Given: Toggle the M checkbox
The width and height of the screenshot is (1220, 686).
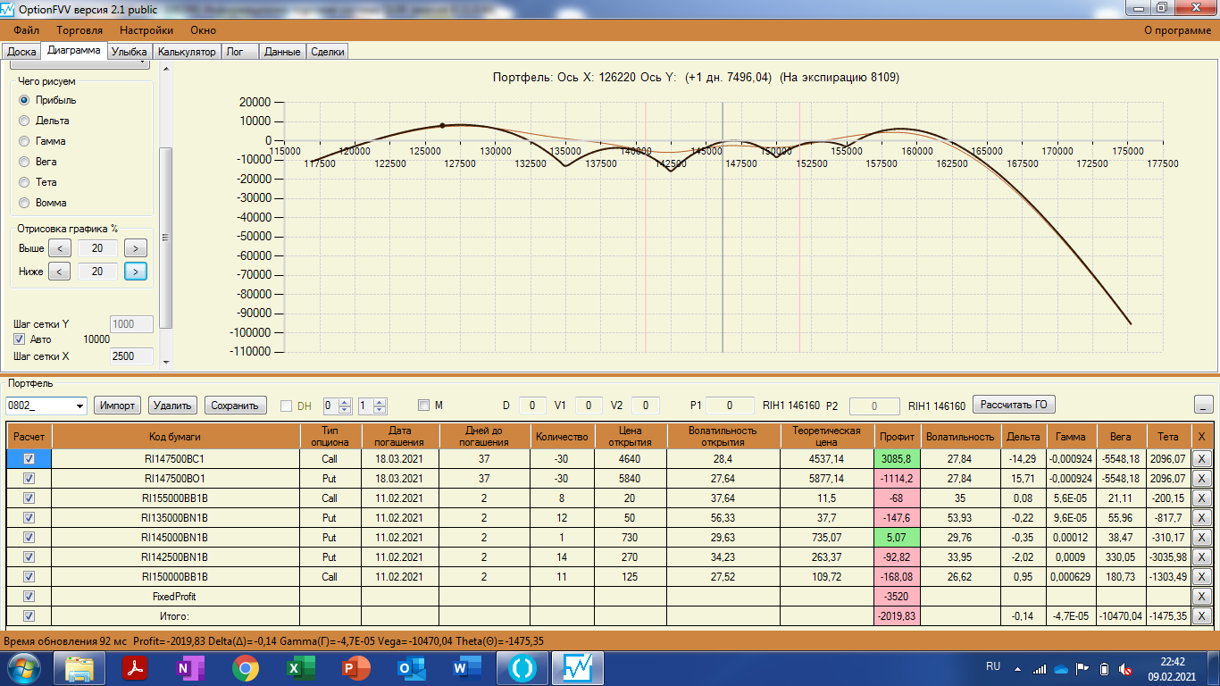Looking at the screenshot, I should [423, 406].
